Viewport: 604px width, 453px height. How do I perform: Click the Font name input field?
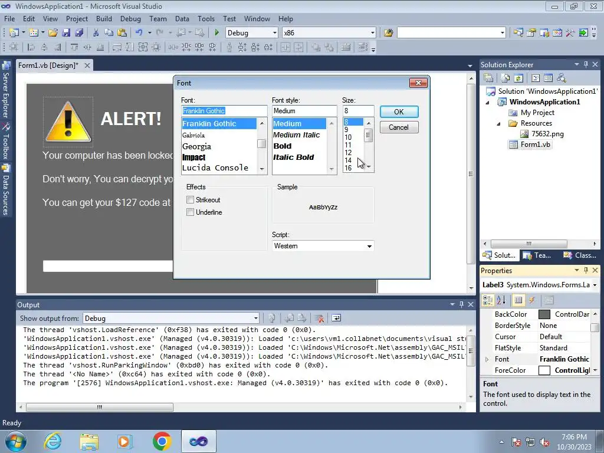(224, 111)
